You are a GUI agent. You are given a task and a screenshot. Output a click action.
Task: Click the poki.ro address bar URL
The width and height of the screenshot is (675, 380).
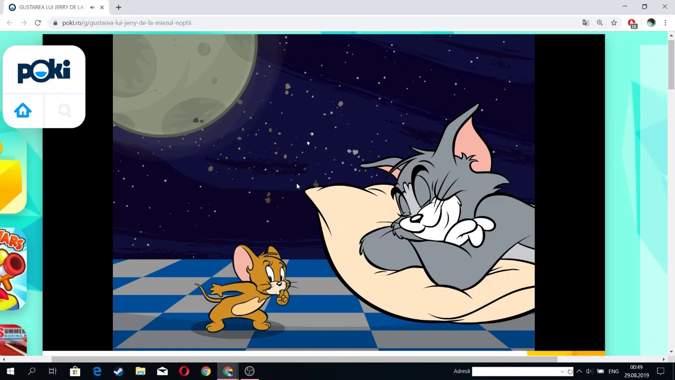tap(127, 23)
